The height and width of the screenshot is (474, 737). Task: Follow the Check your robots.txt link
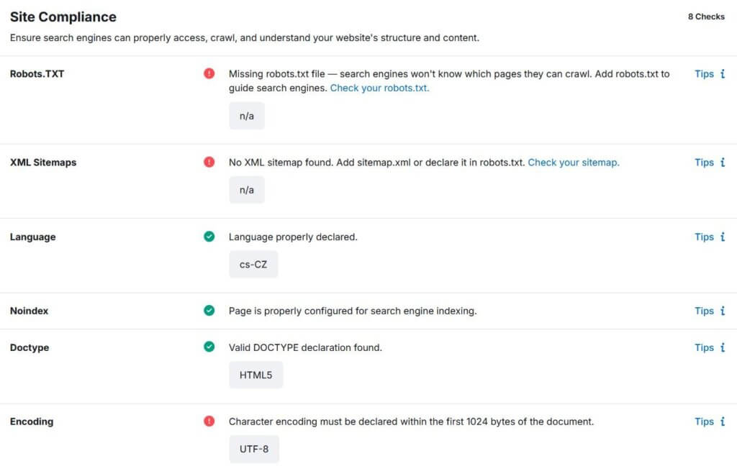[x=379, y=88]
